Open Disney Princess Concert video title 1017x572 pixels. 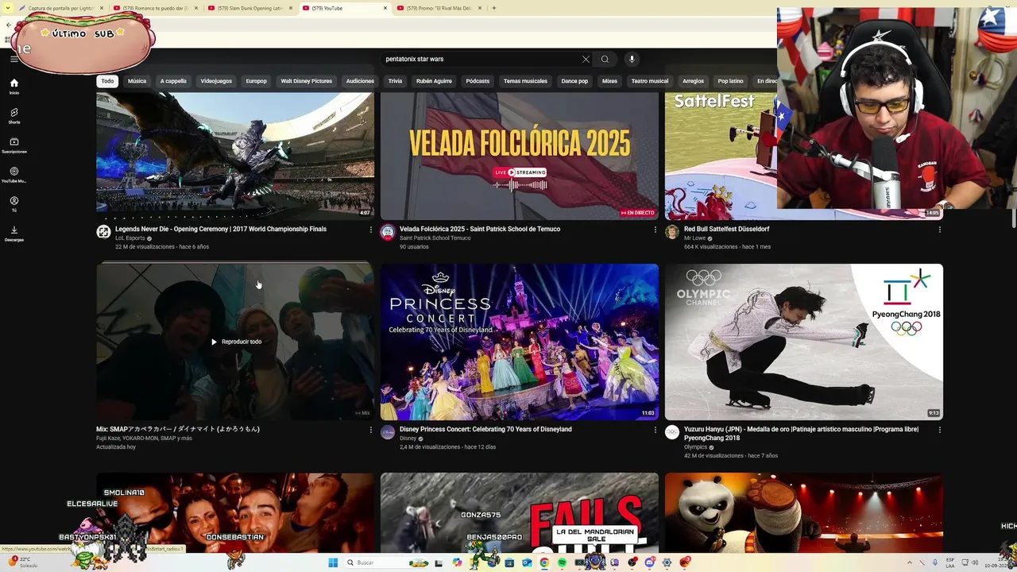click(485, 429)
